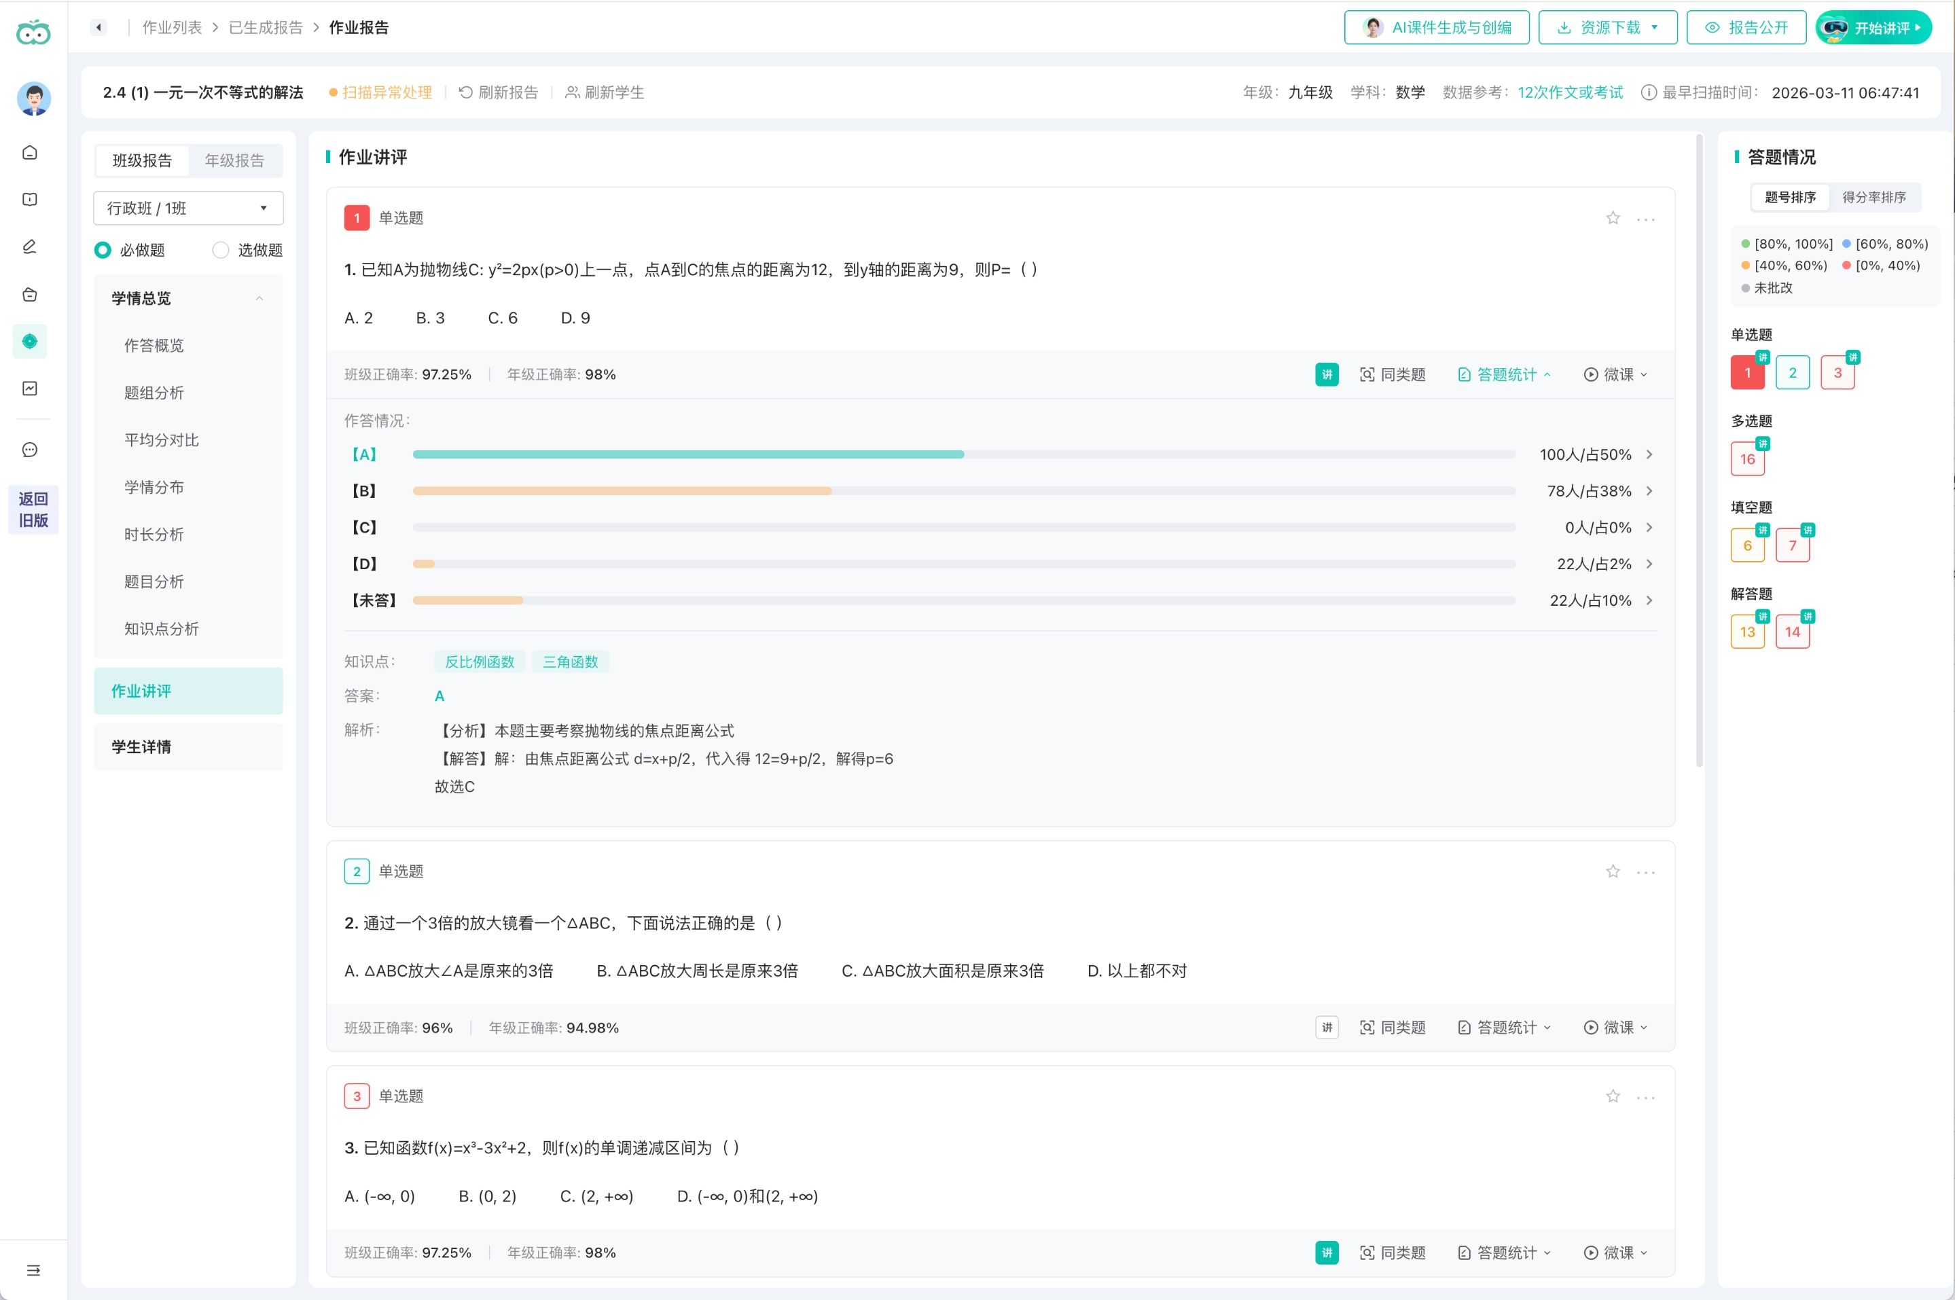
Task: Click 刷新学生 people icon
Action: pos(572,92)
